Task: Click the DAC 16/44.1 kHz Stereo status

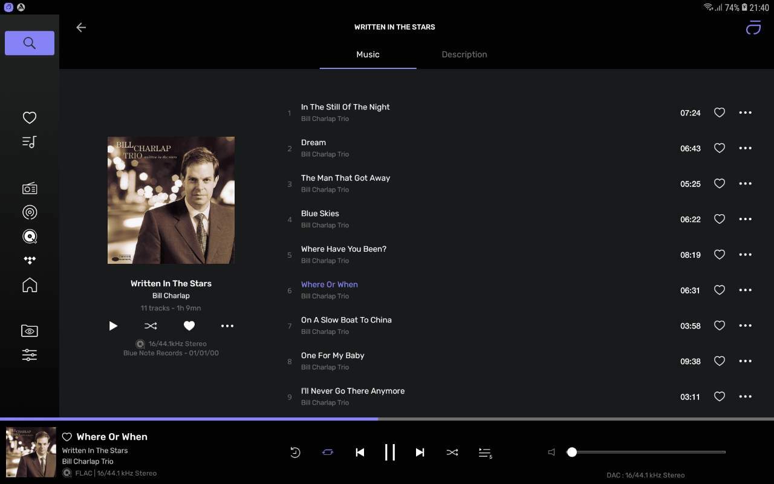Action: [x=645, y=475]
